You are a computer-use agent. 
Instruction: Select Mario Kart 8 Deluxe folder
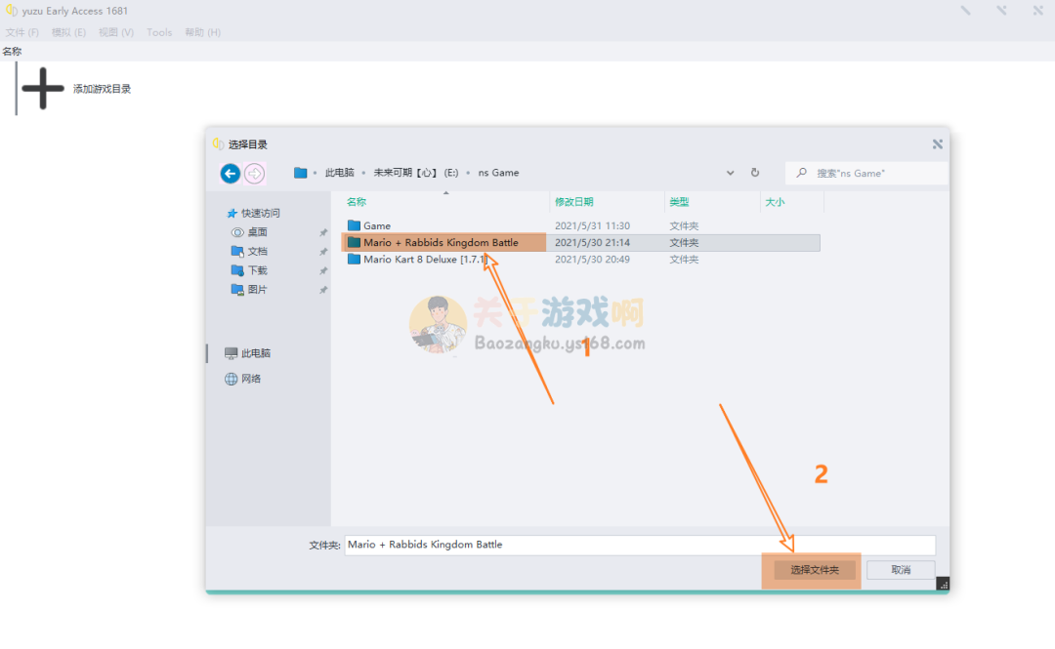(424, 260)
